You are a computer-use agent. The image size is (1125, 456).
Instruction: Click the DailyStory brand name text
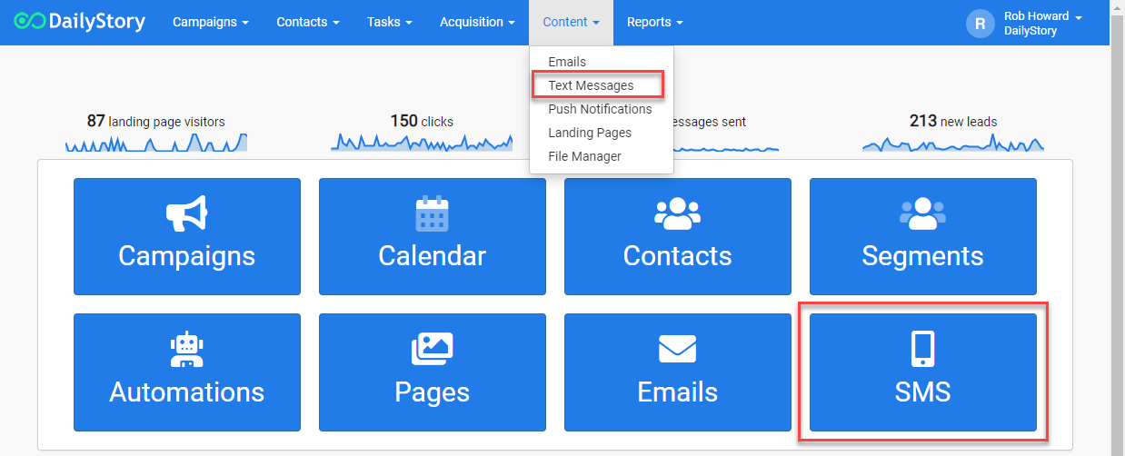(97, 21)
